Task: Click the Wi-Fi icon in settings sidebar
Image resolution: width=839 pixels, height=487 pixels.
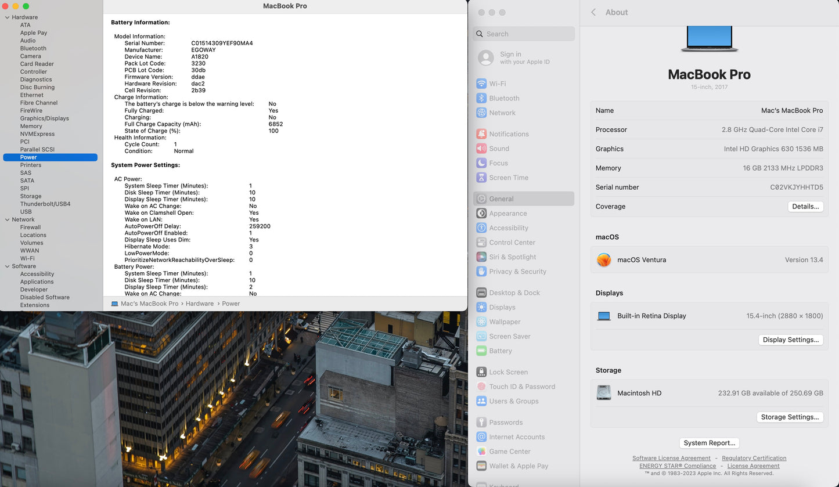Action: (481, 84)
